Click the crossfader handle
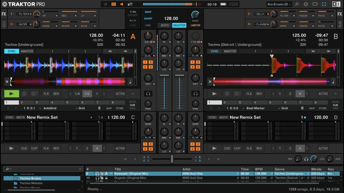The width and height of the screenshot is (344, 193). tap(172, 159)
